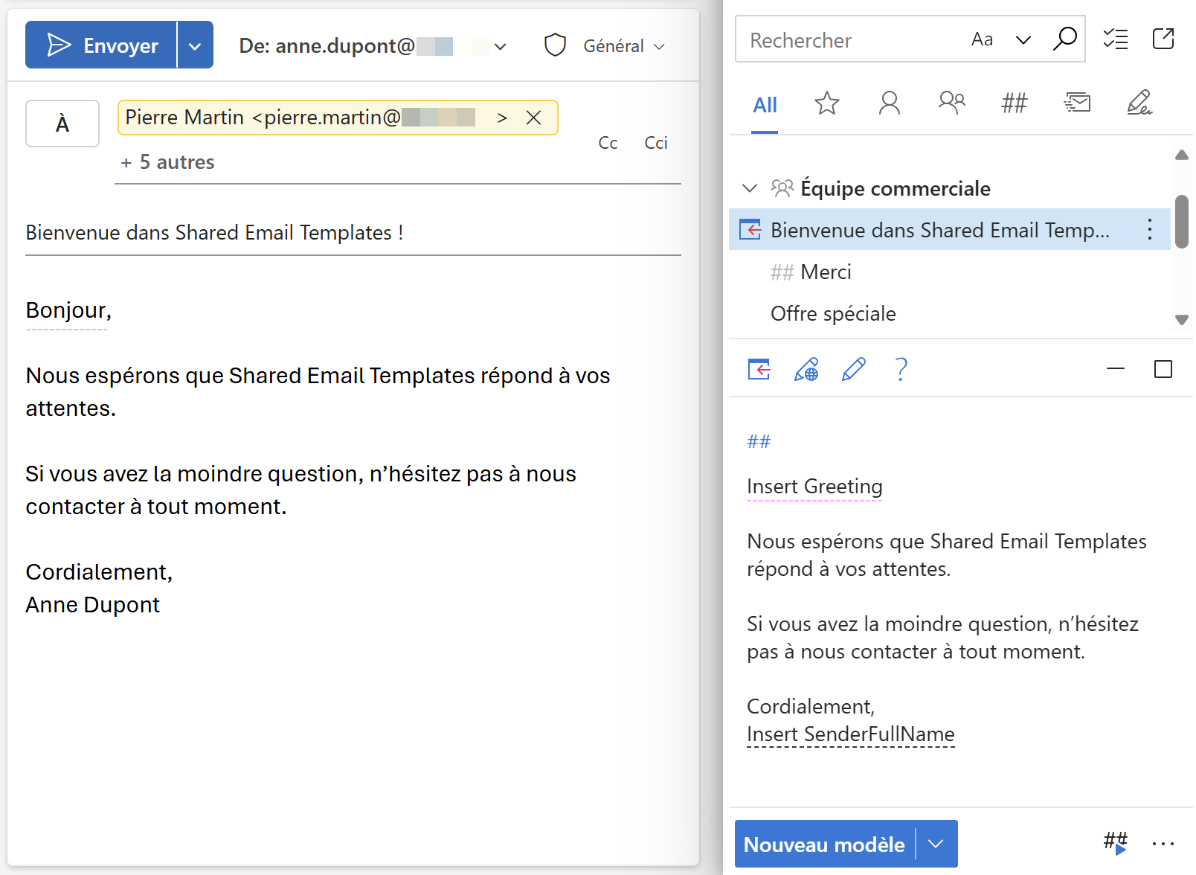
Task: Open search options chevron dropdown
Action: (x=1023, y=40)
